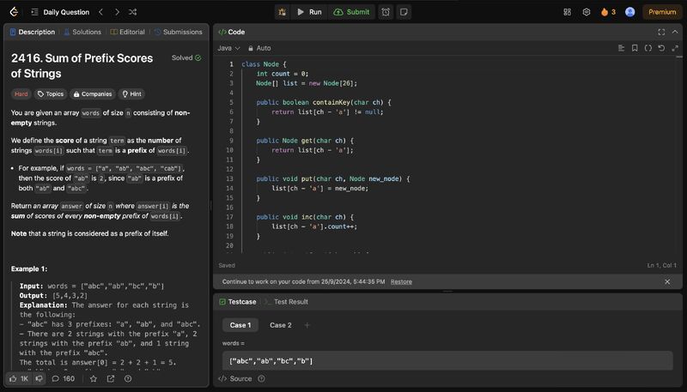687x392 pixels.
Task: Maximize the Code panel fullscreen icon
Action: pos(661,32)
